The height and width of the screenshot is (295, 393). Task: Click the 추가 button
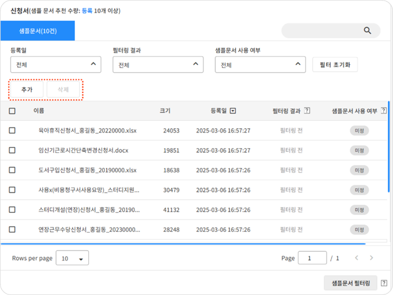click(27, 89)
